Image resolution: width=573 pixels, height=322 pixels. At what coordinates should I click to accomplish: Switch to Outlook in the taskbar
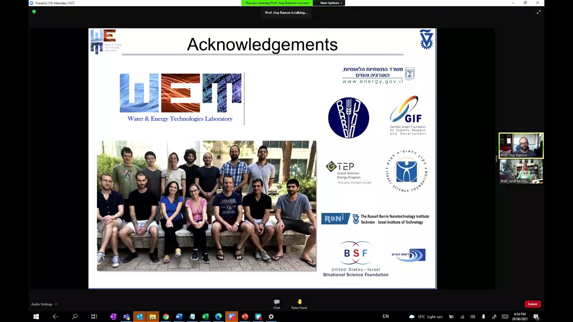(139, 317)
